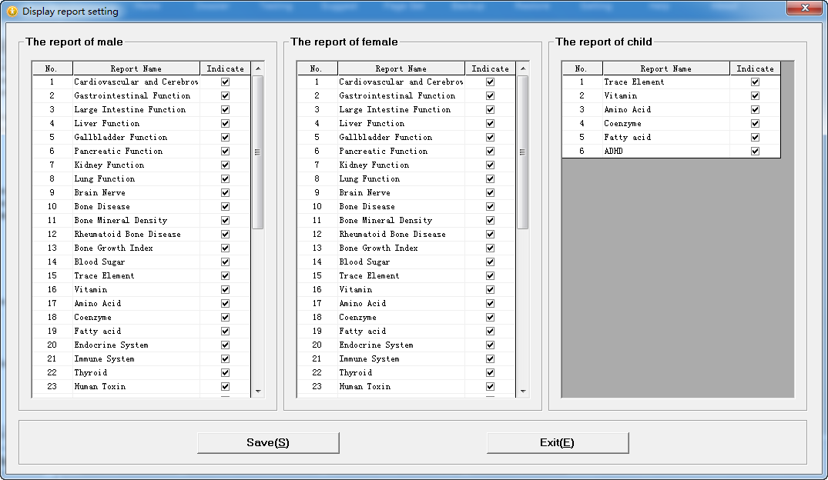Screen dimensions: 828x480
Task: Click the dialog title bar info icon
Action: pyautogui.click(x=12, y=11)
